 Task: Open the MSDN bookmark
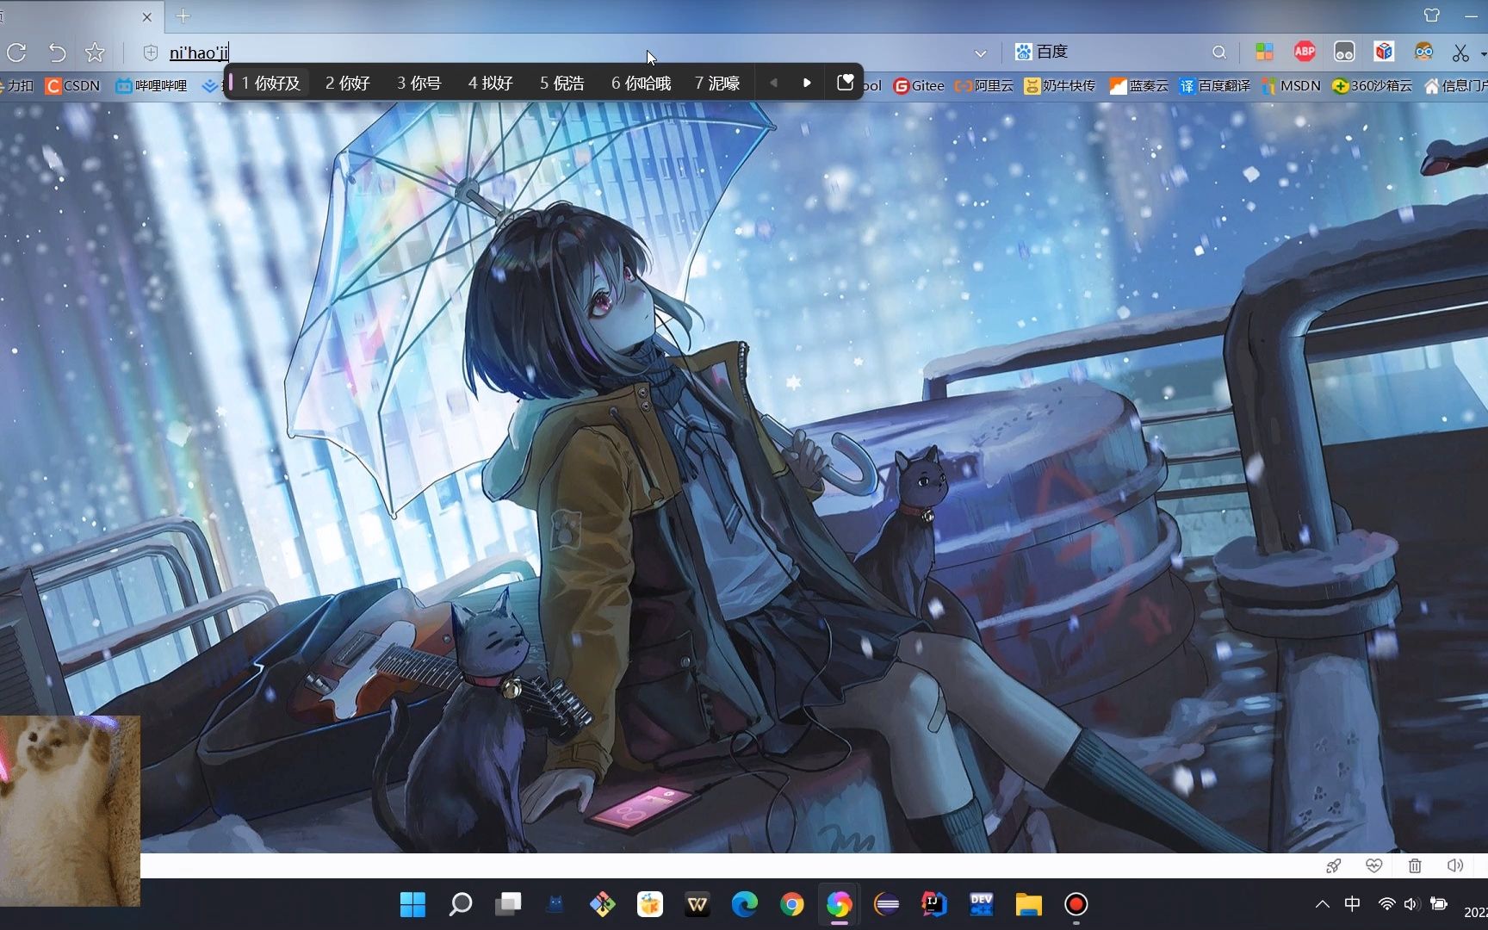coord(1291,85)
